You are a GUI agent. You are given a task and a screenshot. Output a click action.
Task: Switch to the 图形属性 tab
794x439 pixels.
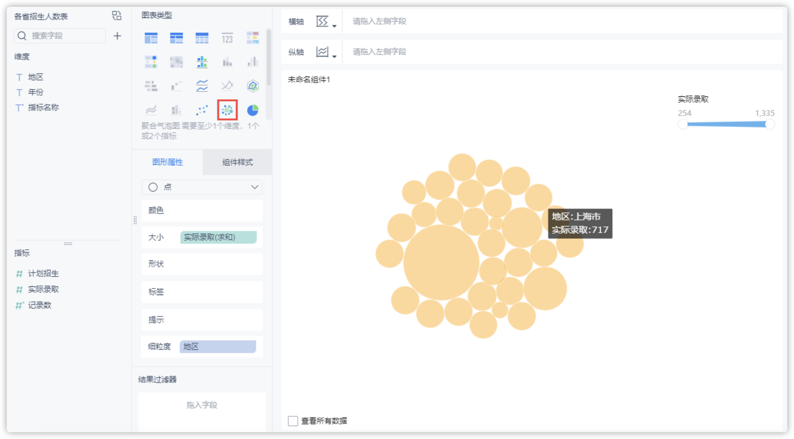(x=168, y=162)
